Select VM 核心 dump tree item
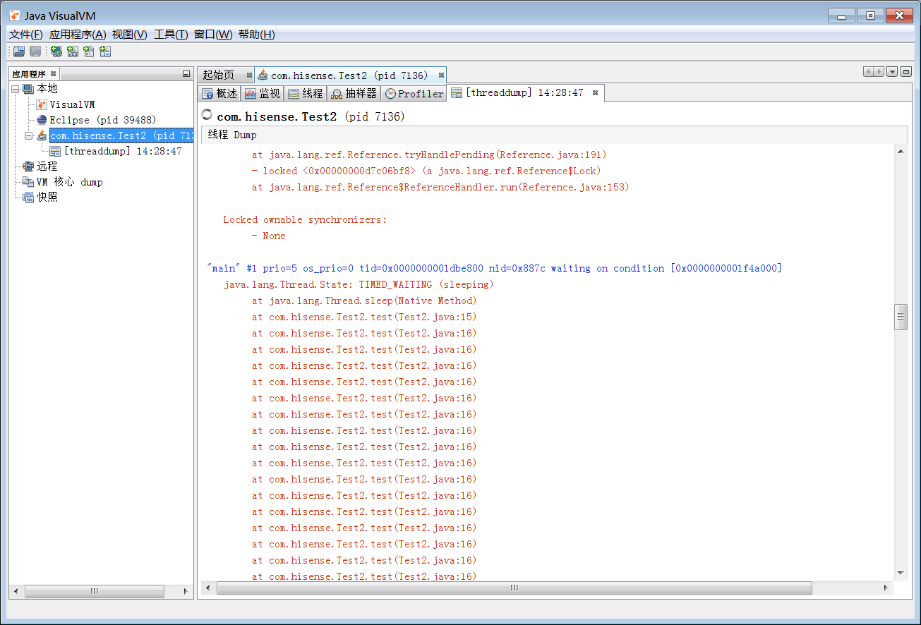 click(x=69, y=182)
